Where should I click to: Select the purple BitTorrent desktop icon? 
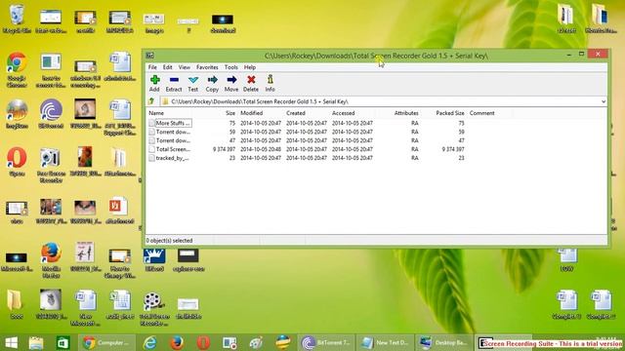pyautogui.click(x=51, y=113)
